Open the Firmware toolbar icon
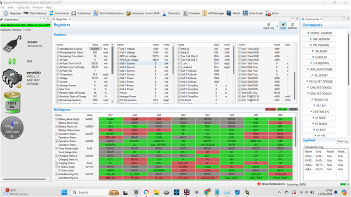351x197 pixels. point(185,13)
